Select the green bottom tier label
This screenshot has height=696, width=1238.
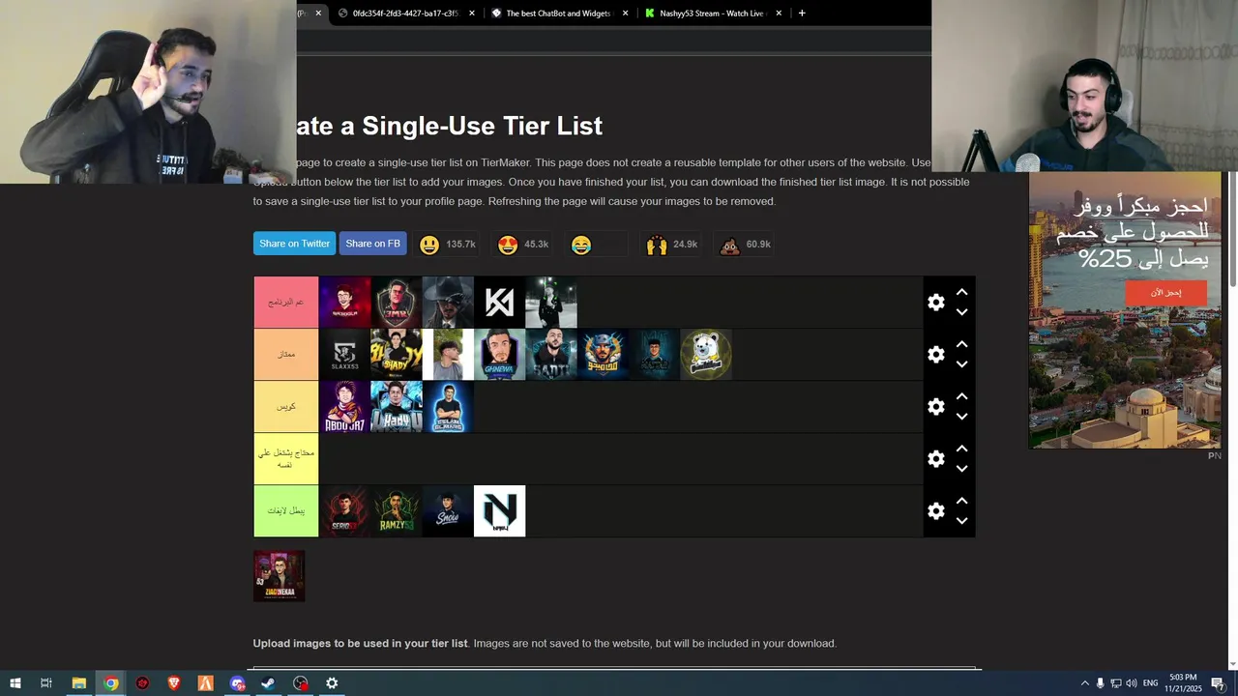(286, 511)
